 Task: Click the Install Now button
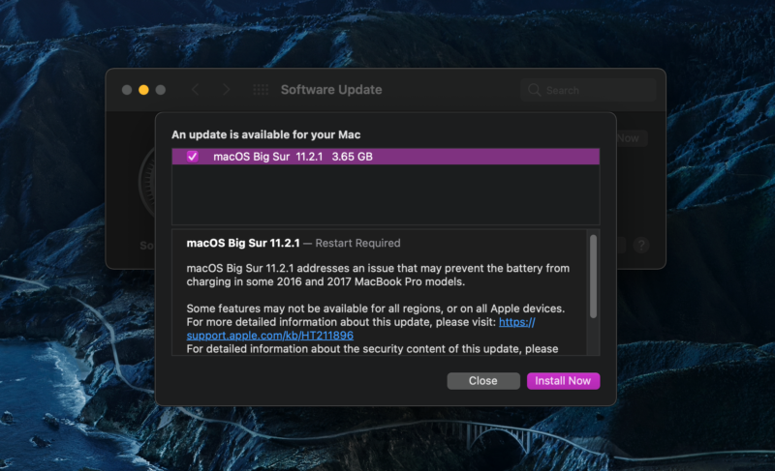coord(563,381)
